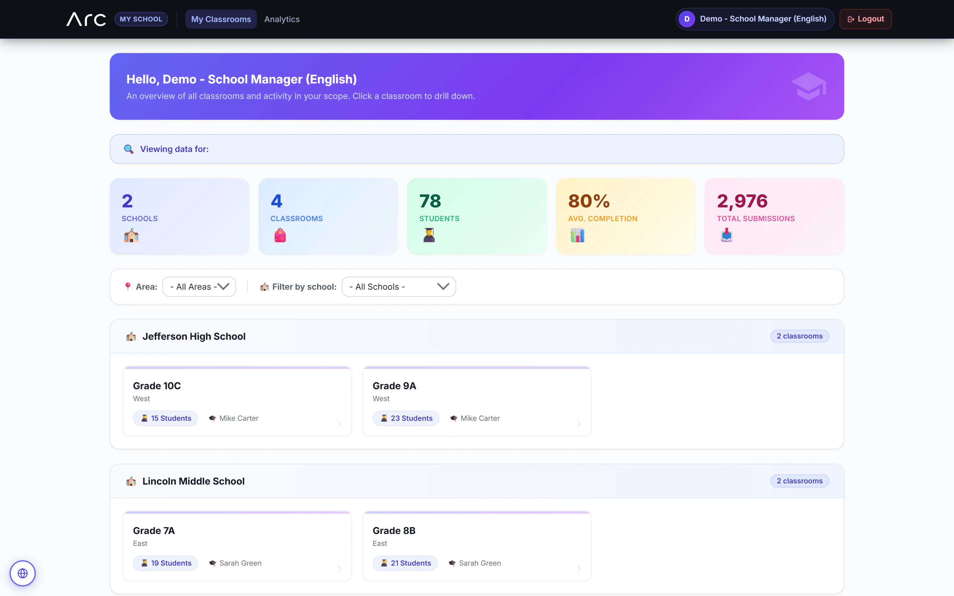This screenshot has width=954, height=596.
Task: Click the student icon in 15 Students badge
Action: coord(144,418)
